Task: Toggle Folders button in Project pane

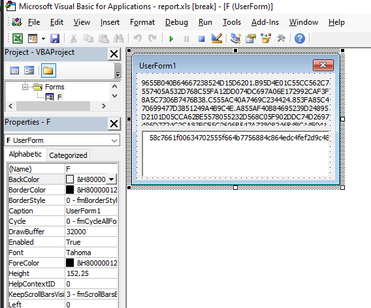Action: [48, 70]
